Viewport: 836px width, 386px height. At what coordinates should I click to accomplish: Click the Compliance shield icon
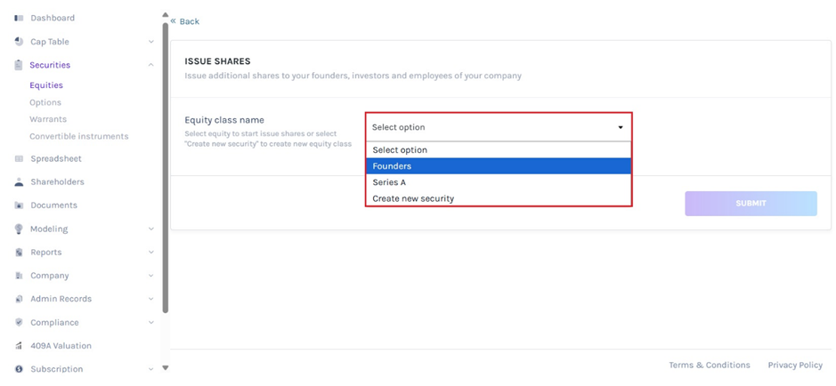pos(19,323)
